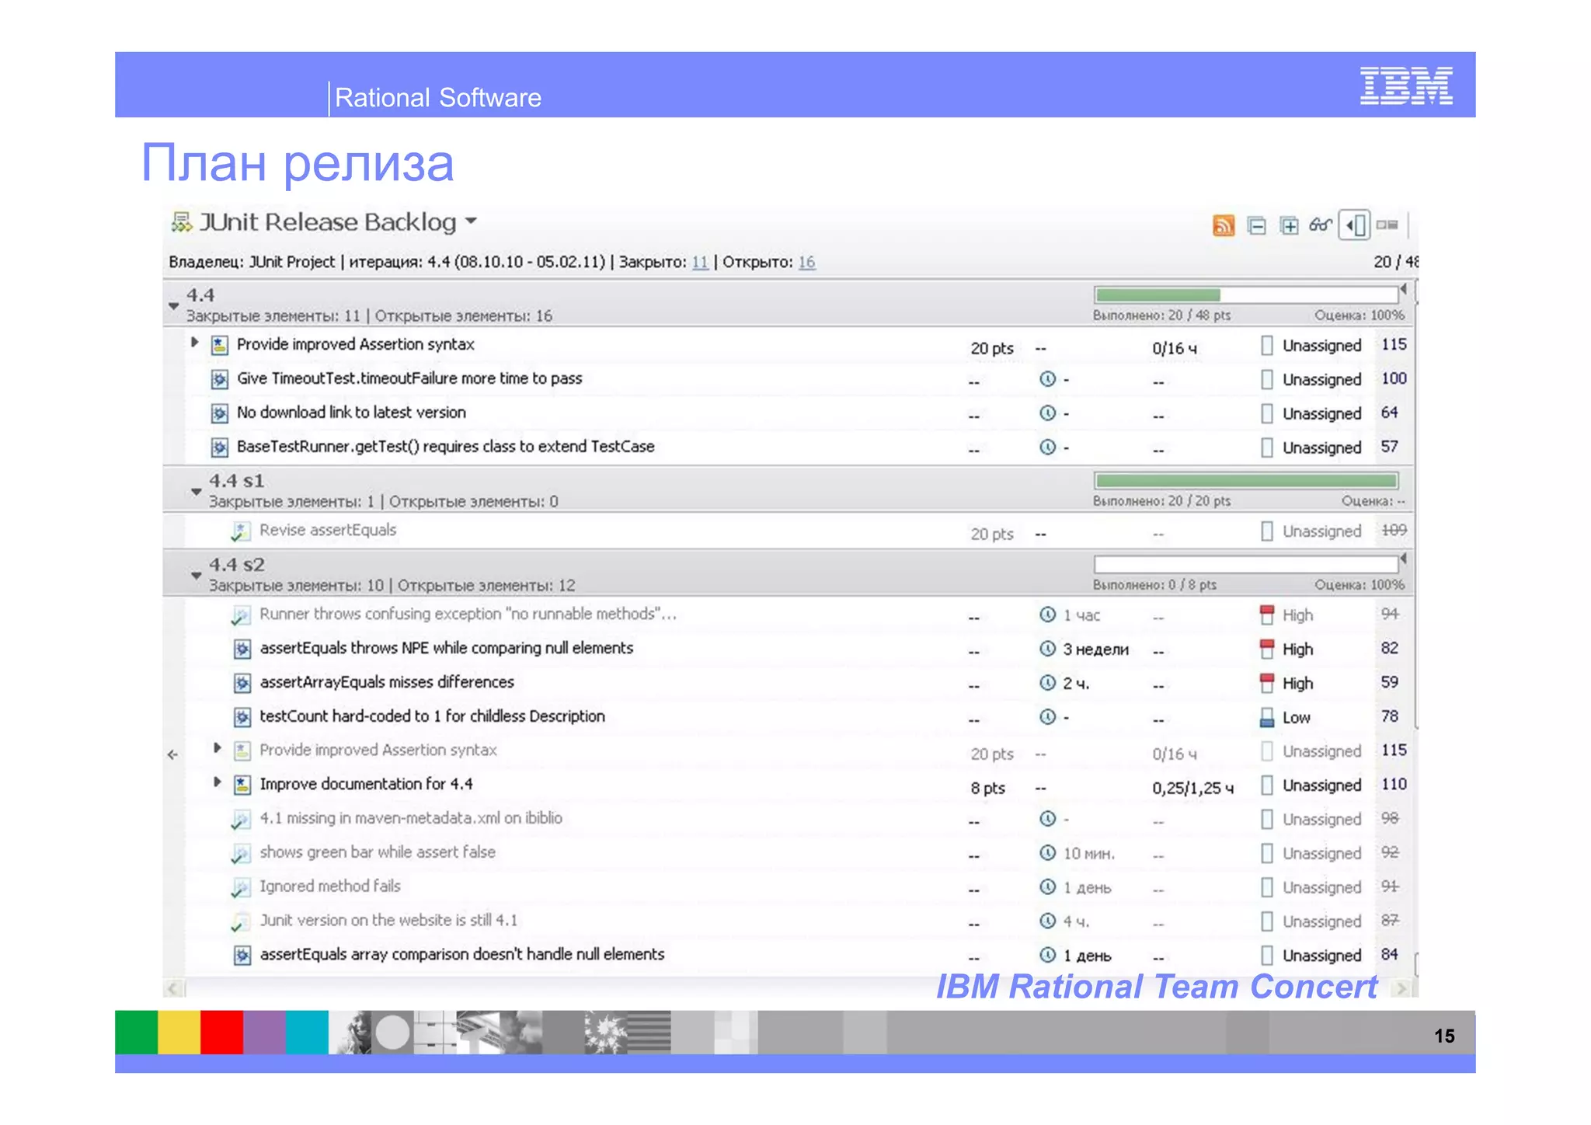Open Junit version on the website item
The height and width of the screenshot is (1125, 1591).
[x=388, y=921]
